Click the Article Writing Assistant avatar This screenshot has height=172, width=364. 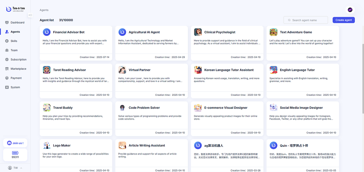tap(122, 145)
